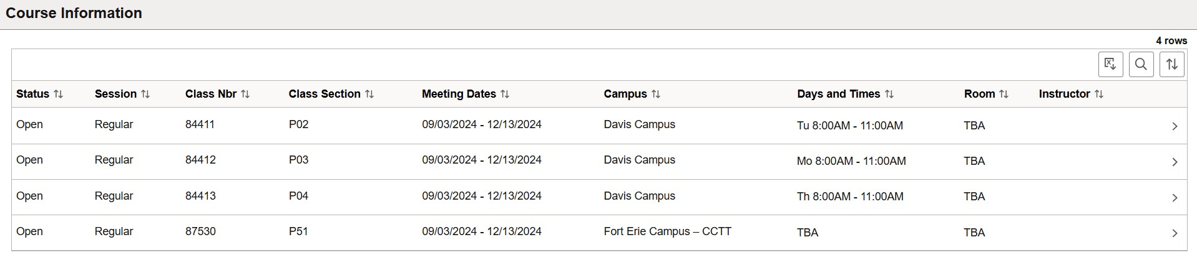Sort by Days and Times arrows

tap(889, 94)
